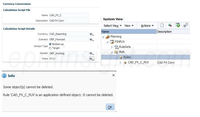This screenshot has height=117, width=200.
Task: Switch to the System View tab
Action: (x=113, y=19)
